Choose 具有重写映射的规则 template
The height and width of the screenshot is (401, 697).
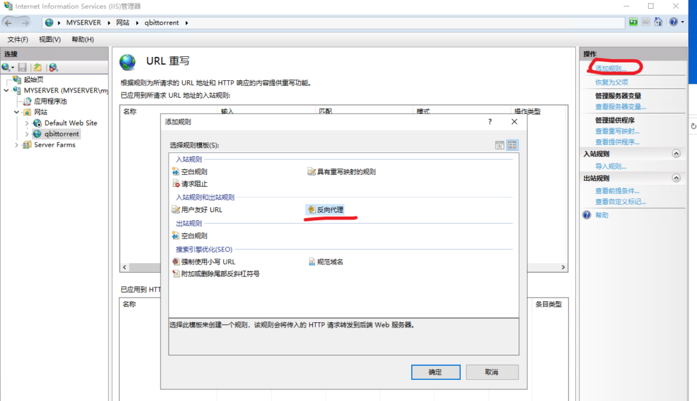pos(345,172)
